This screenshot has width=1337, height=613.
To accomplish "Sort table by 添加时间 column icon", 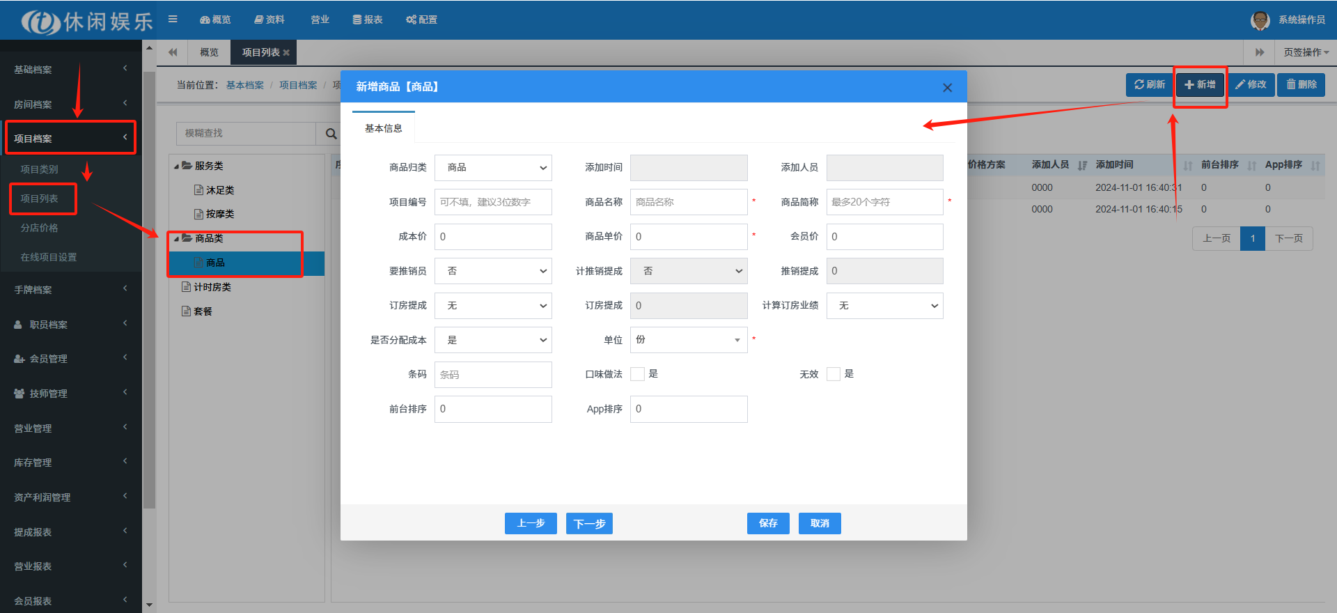I will pyautogui.click(x=1187, y=166).
